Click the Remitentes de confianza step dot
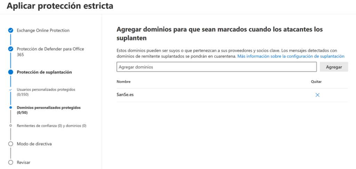Screen dimensions: 356x169 pos(11,126)
